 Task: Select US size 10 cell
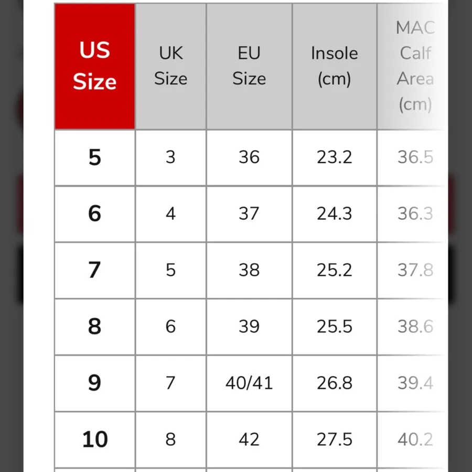pos(94,439)
